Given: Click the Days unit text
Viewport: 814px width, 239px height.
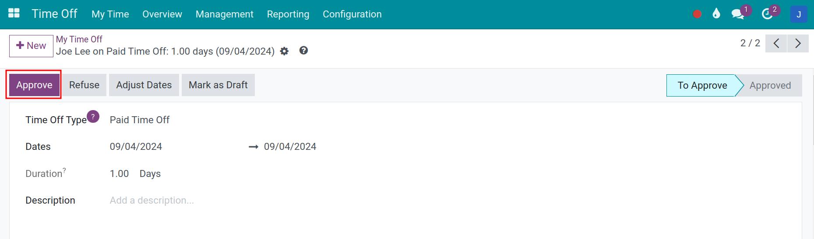Looking at the screenshot, I should (x=150, y=173).
